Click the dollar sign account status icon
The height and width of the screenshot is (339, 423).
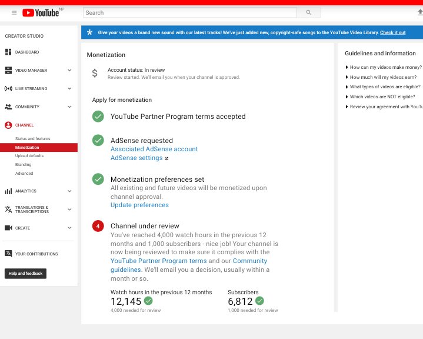[95, 73]
